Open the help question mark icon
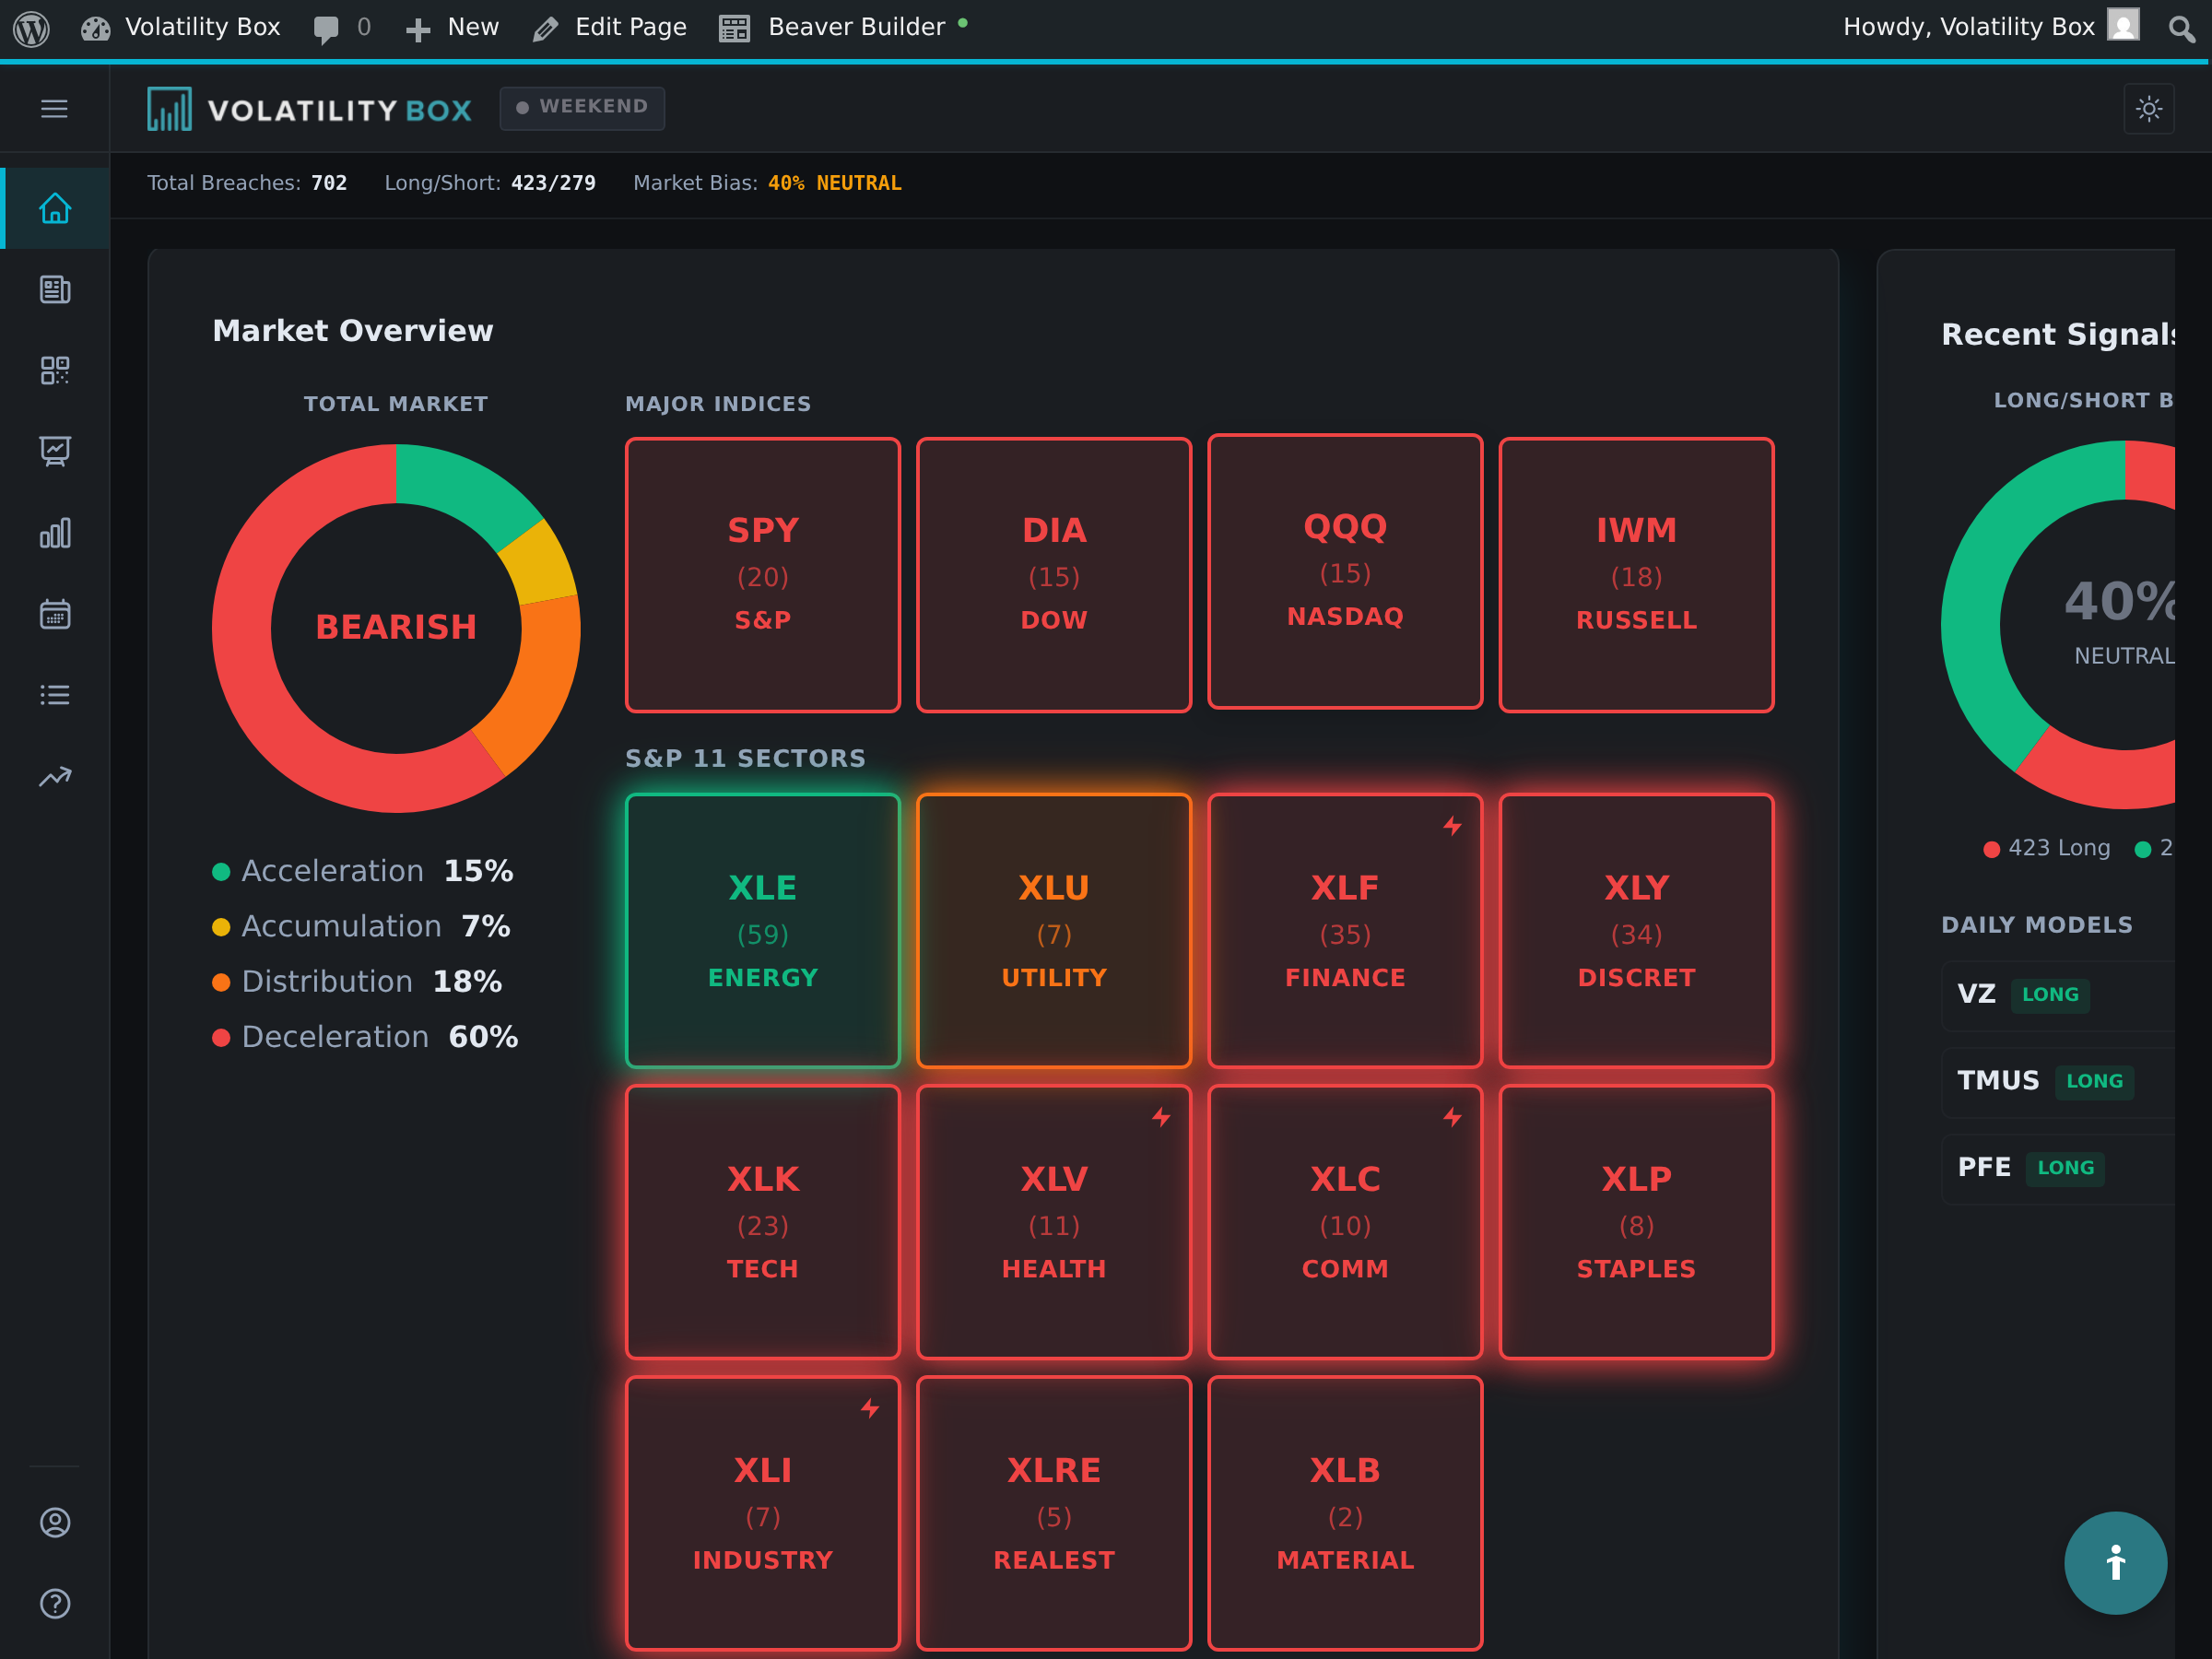2212x1659 pixels. 54,1603
